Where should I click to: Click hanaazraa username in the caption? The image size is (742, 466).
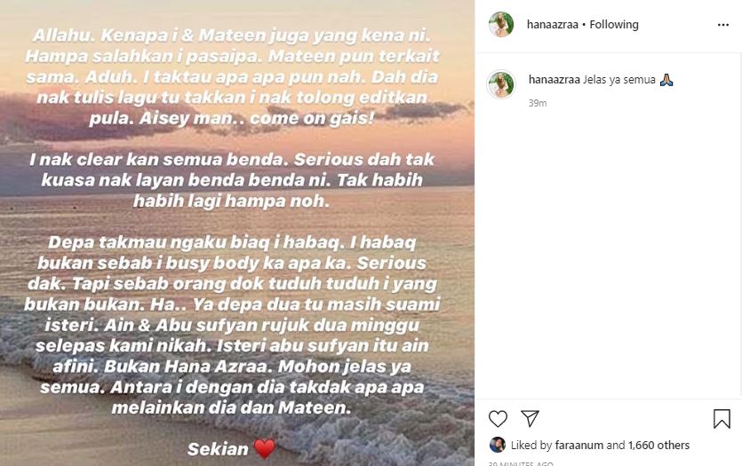point(555,80)
